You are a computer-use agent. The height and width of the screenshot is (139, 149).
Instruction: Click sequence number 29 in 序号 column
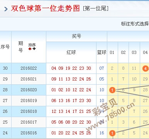(x=5, y=79)
